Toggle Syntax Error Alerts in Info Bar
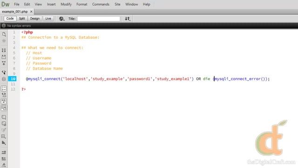This screenshot has height=168, width=298. (x=4, y=108)
